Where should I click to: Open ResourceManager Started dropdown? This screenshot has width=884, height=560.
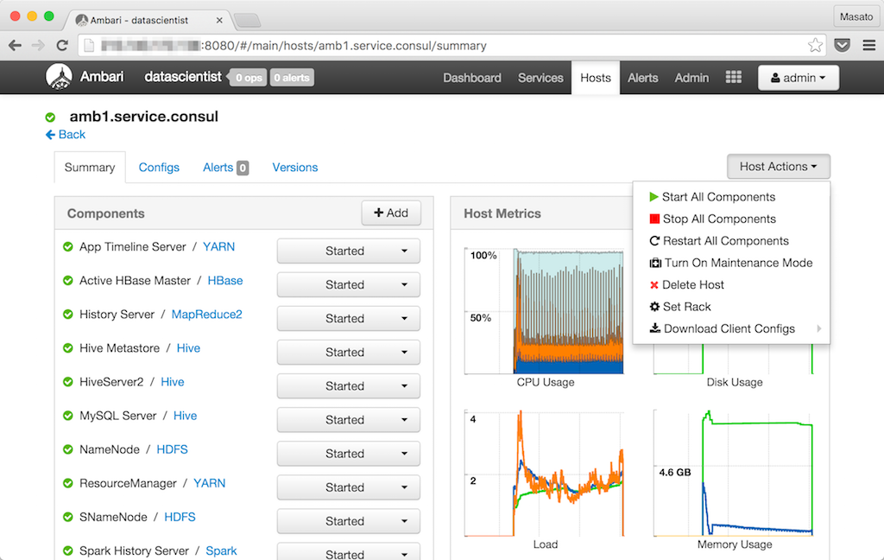pyautogui.click(x=349, y=487)
